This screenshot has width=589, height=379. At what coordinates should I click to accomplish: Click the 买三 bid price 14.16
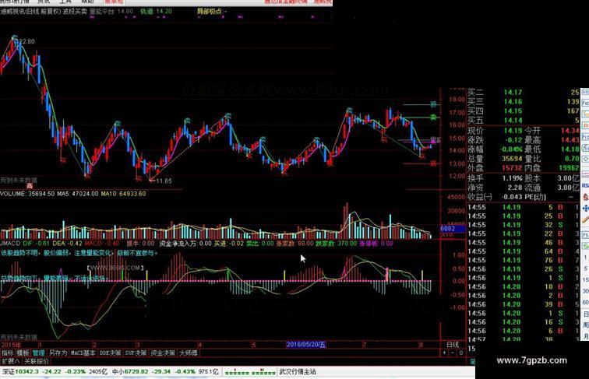513,102
